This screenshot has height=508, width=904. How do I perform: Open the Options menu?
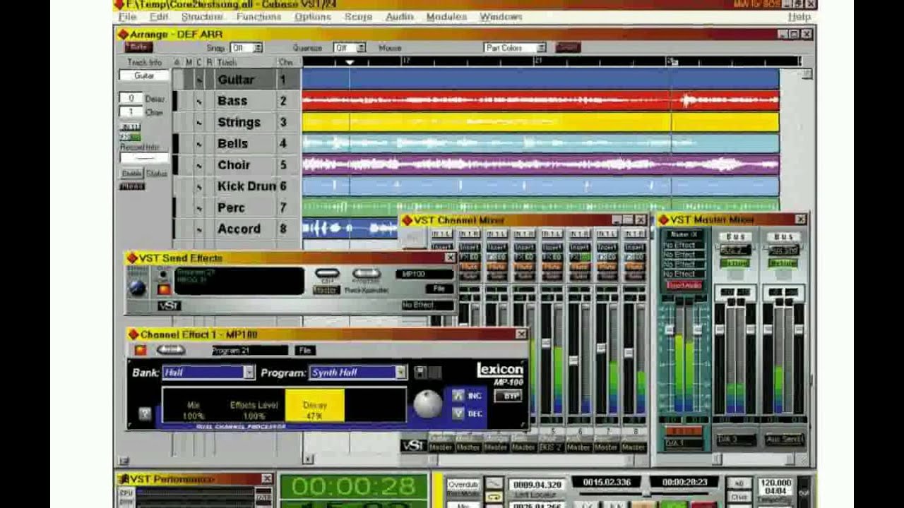313,16
